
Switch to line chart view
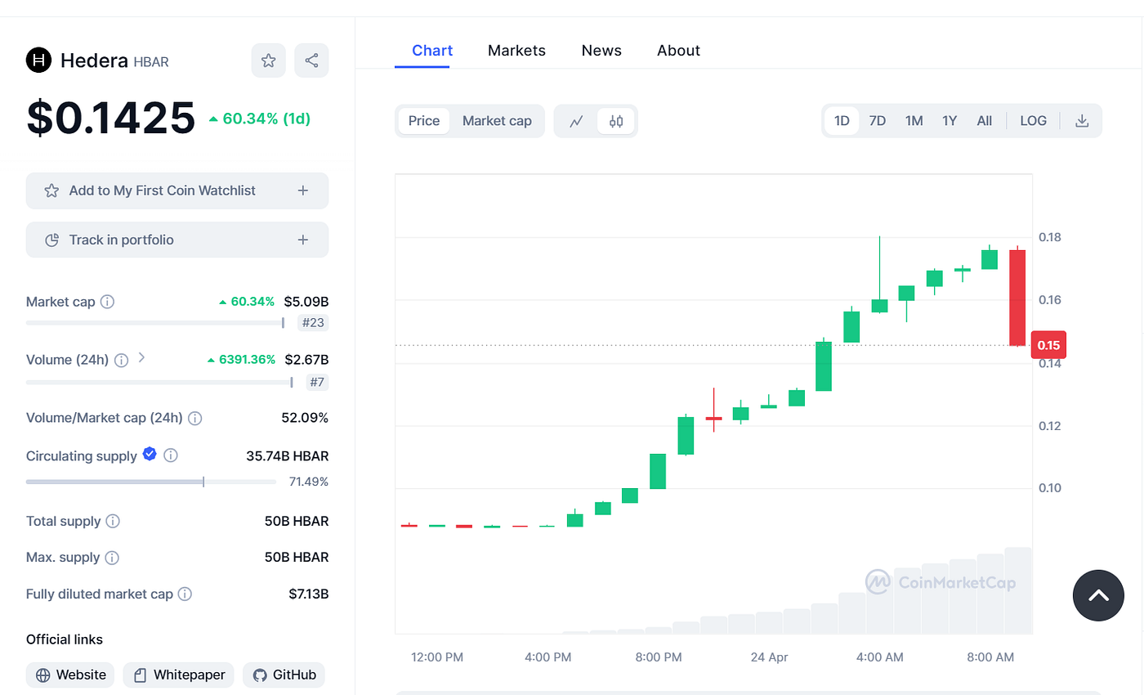tap(576, 121)
